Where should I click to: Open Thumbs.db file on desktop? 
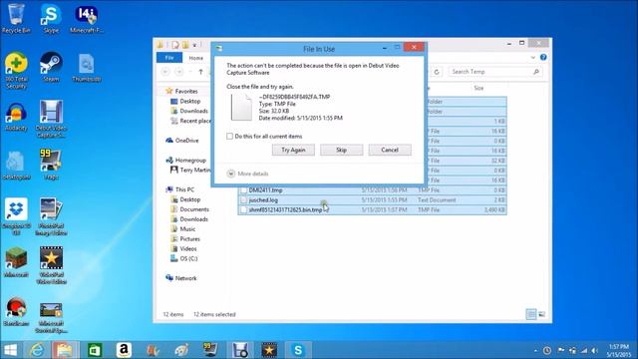click(87, 67)
